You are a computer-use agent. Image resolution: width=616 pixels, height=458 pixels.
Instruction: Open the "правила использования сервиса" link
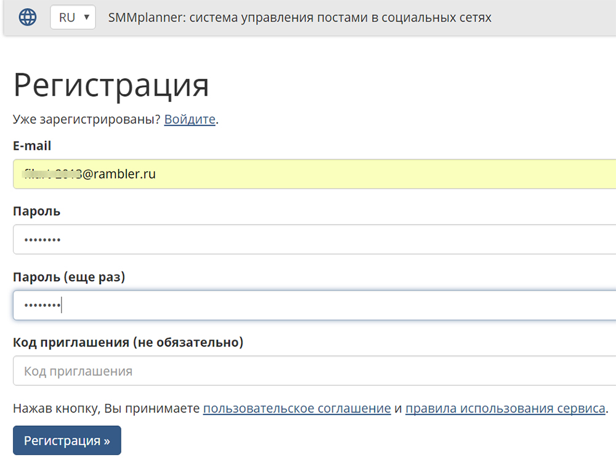tap(505, 408)
